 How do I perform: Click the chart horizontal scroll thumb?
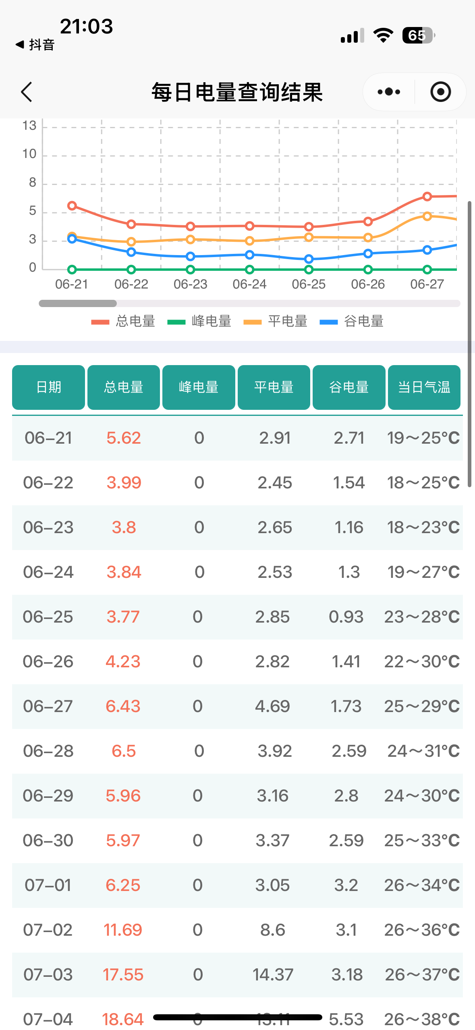coord(78,303)
